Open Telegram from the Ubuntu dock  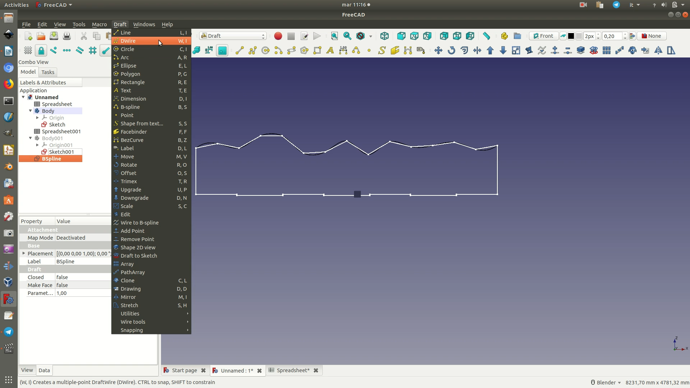(x=9, y=332)
